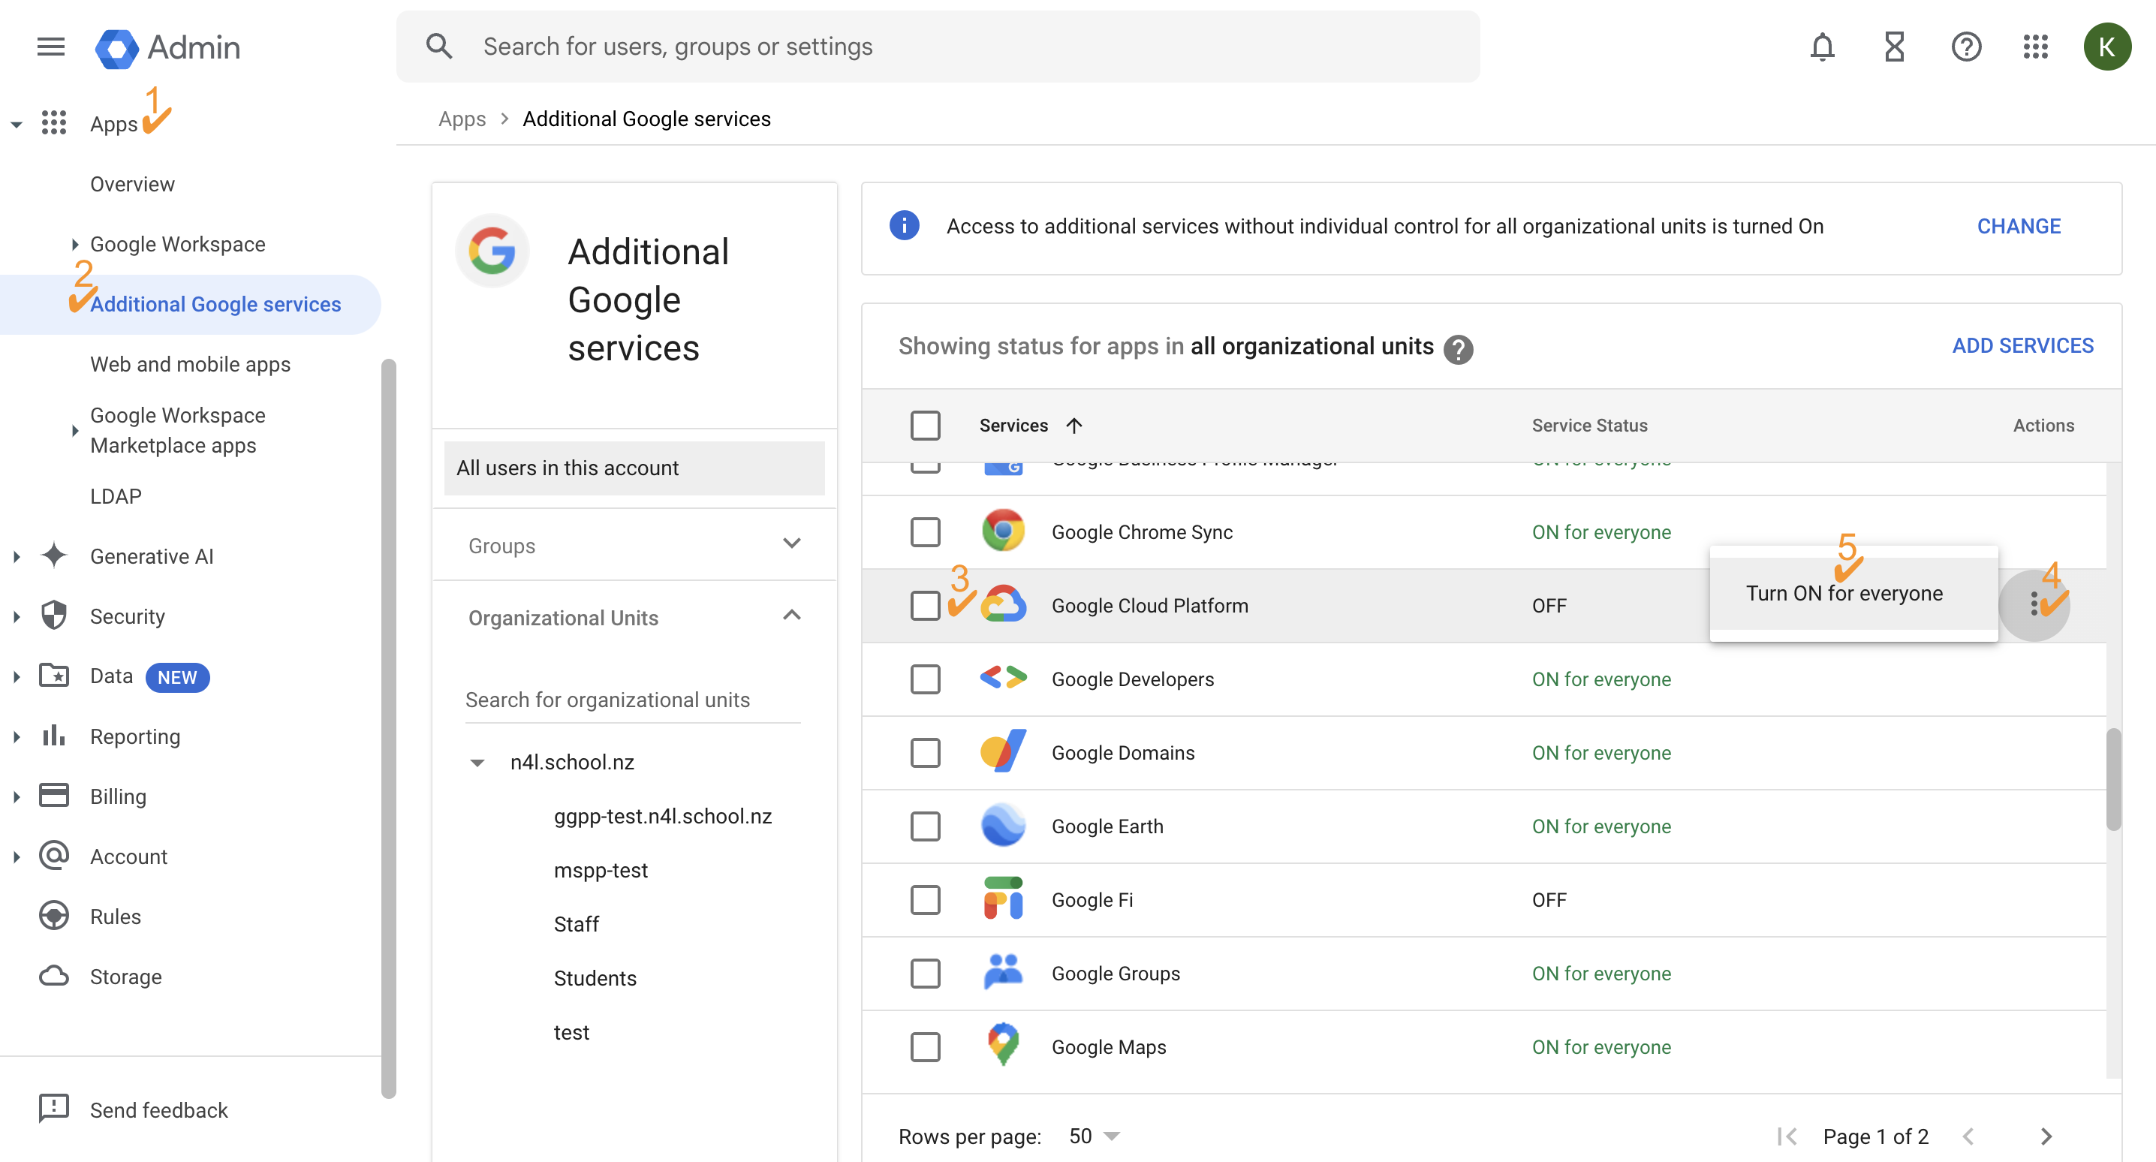Open the rows per page dropdown
Image resolution: width=2156 pixels, height=1162 pixels.
pos(1092,1136)
